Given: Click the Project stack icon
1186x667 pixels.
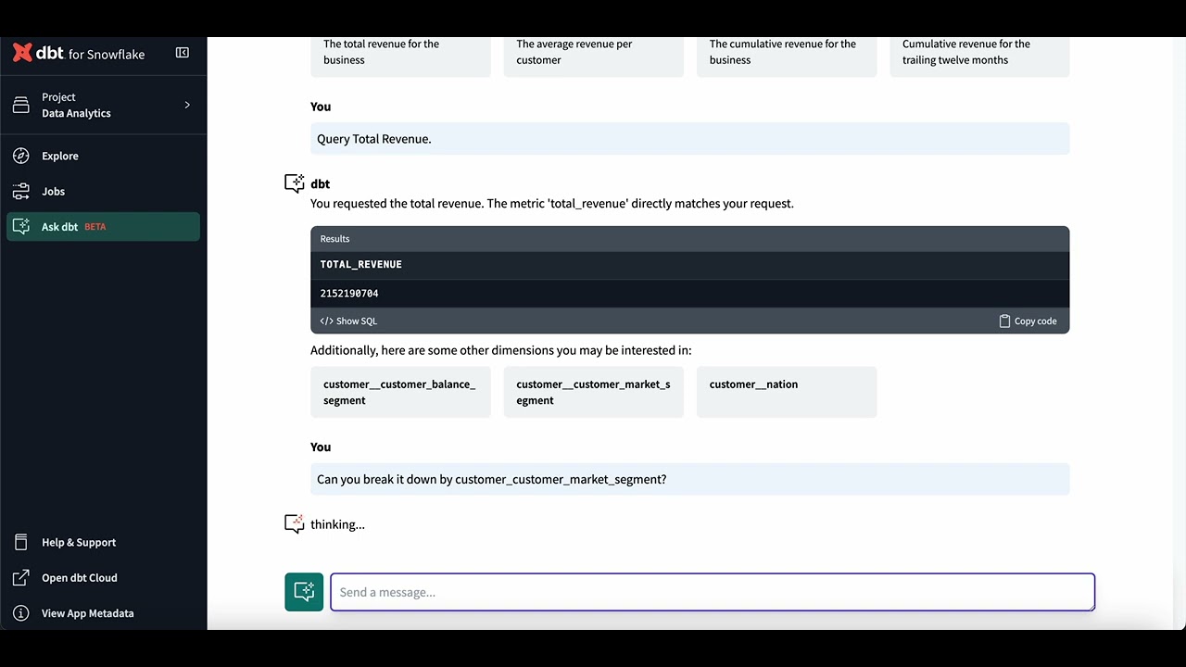Looking at the screenshot, I should coord(20,105).
